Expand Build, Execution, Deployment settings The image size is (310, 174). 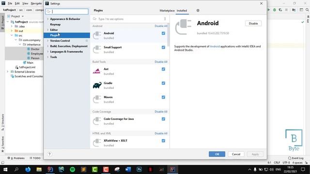tap(47, 46)
